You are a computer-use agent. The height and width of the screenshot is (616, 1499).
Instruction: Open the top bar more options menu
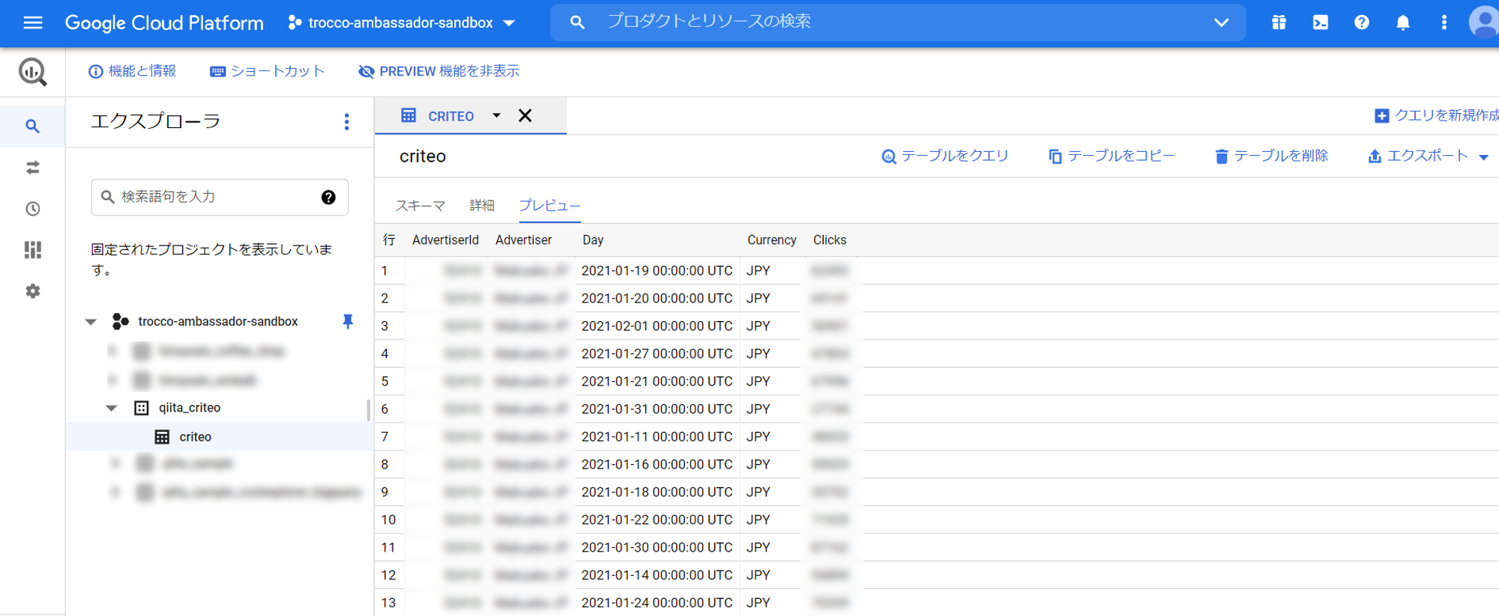[1444, 22]
